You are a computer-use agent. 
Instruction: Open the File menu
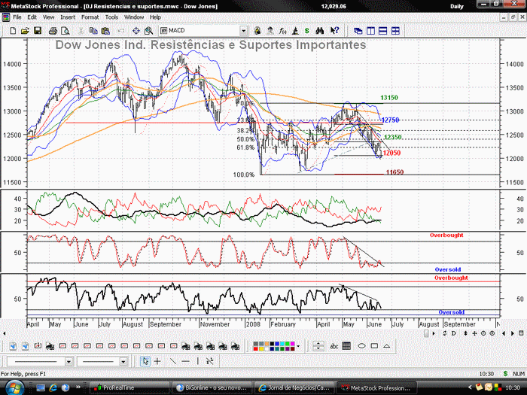click(x=17, y=17)
